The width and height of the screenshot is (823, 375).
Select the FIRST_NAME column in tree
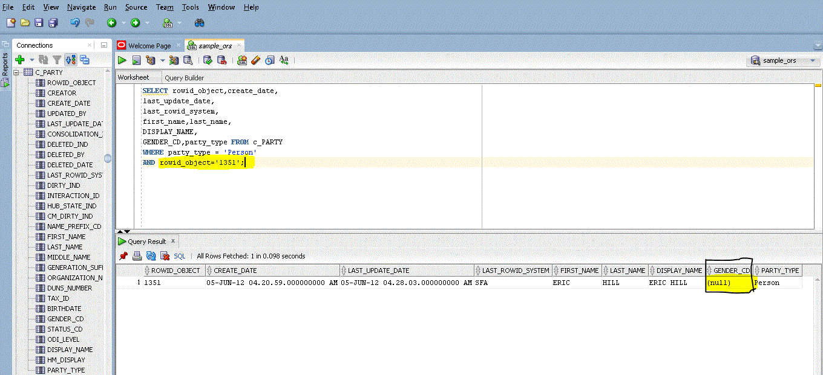[67, 237]
